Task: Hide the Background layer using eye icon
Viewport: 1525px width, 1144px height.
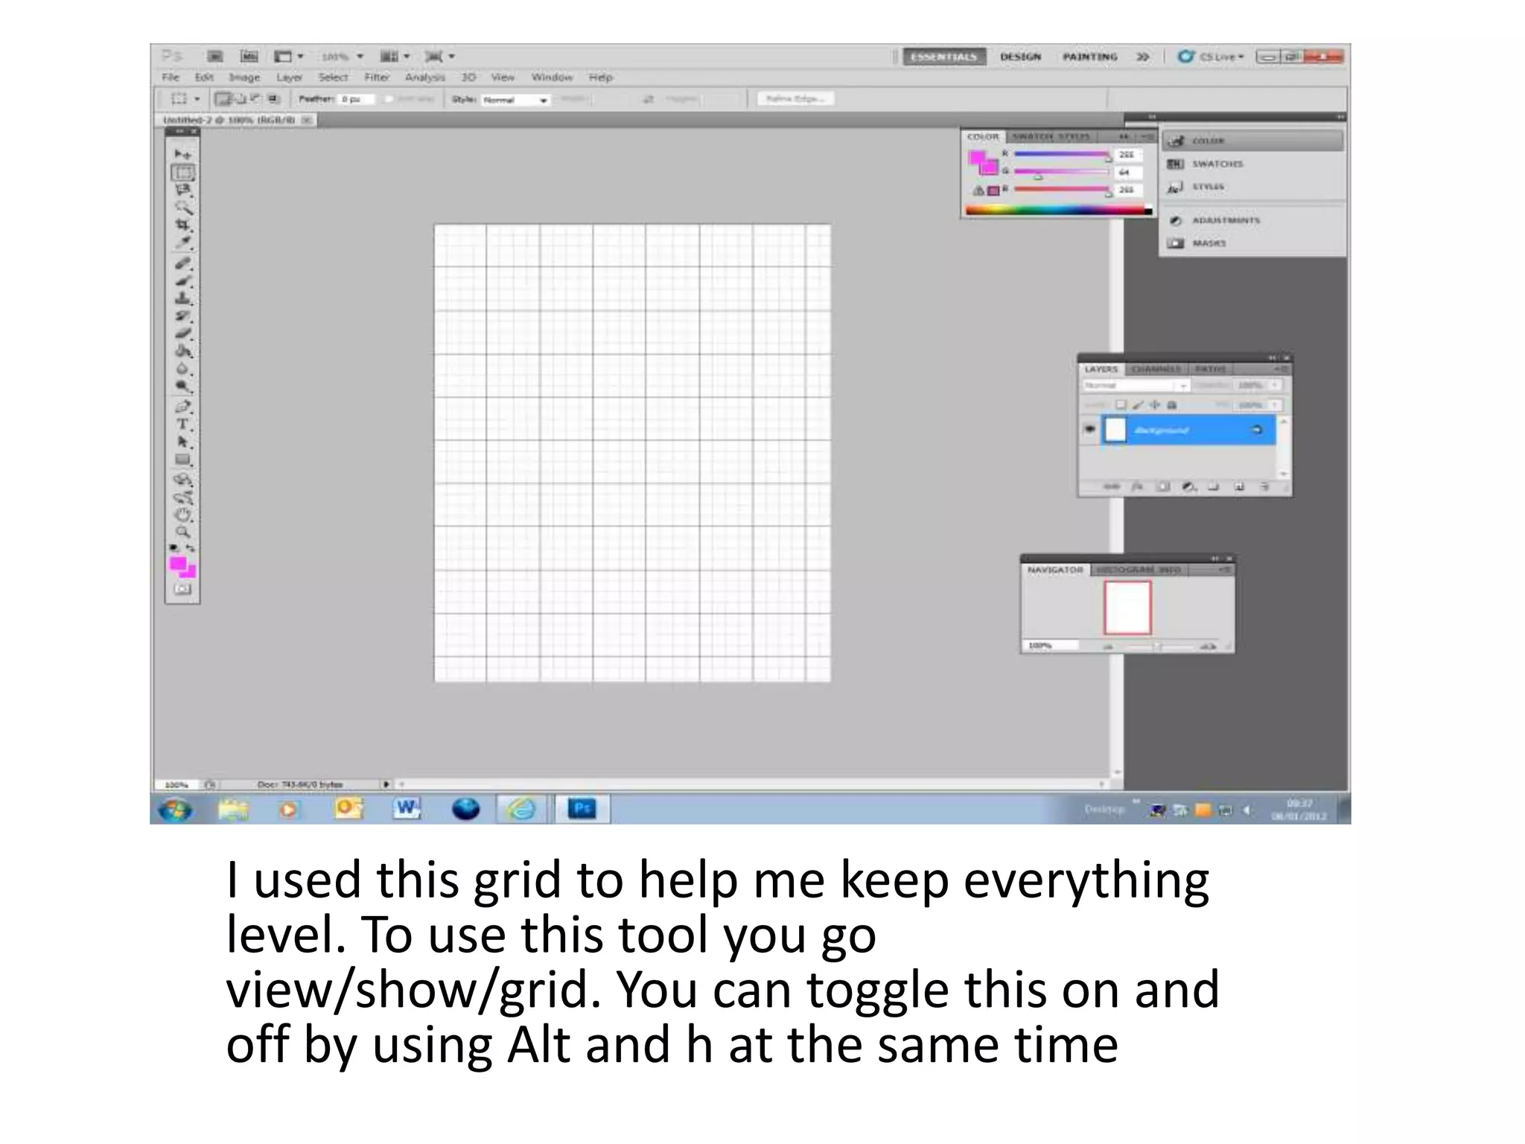Action: 1089,429
